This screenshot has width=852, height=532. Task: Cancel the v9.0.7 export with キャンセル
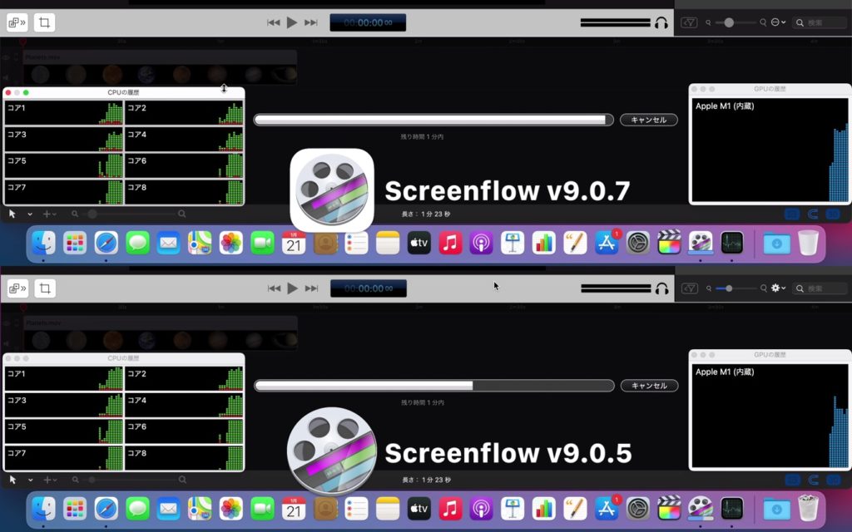(648, 120)
